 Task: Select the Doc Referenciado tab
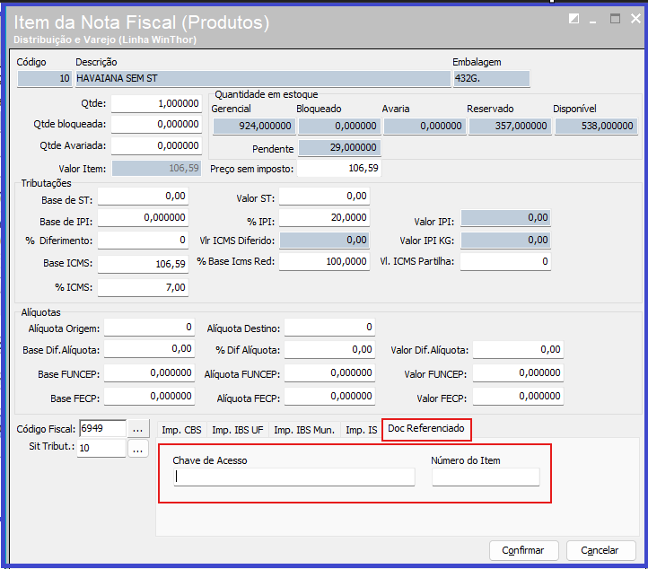[426, 429]
